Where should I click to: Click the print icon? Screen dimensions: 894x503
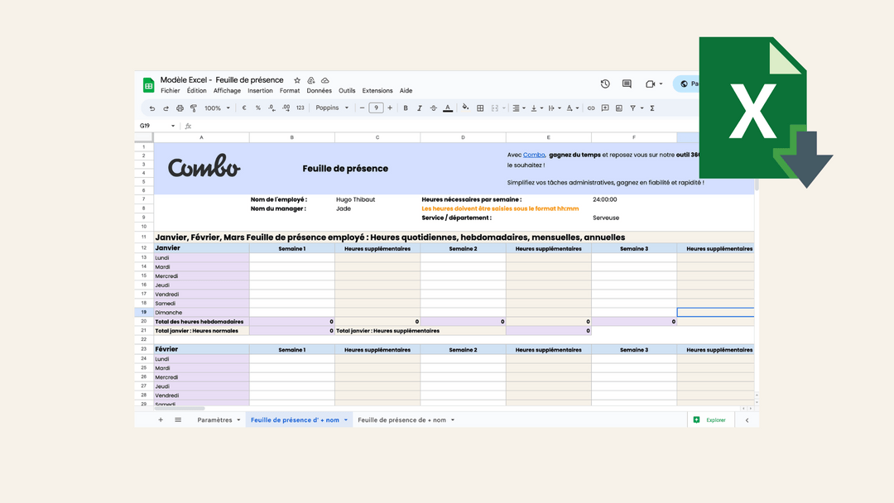coord(180,108)
